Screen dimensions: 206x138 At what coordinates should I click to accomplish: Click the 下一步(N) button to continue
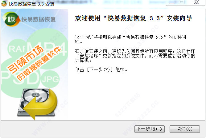point(150,129)
